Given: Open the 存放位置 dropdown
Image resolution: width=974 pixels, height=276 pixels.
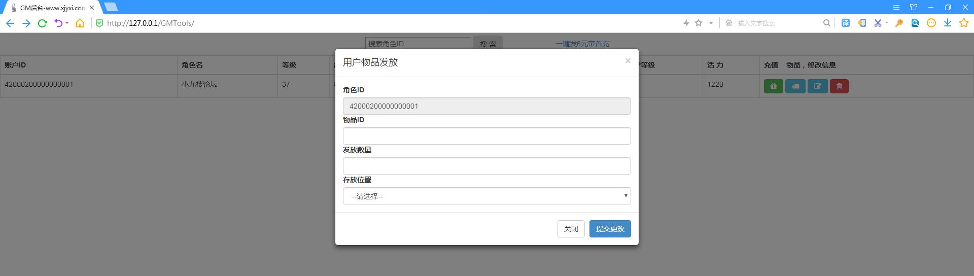Looking at the screenshot, I should [x=486, y=196].
